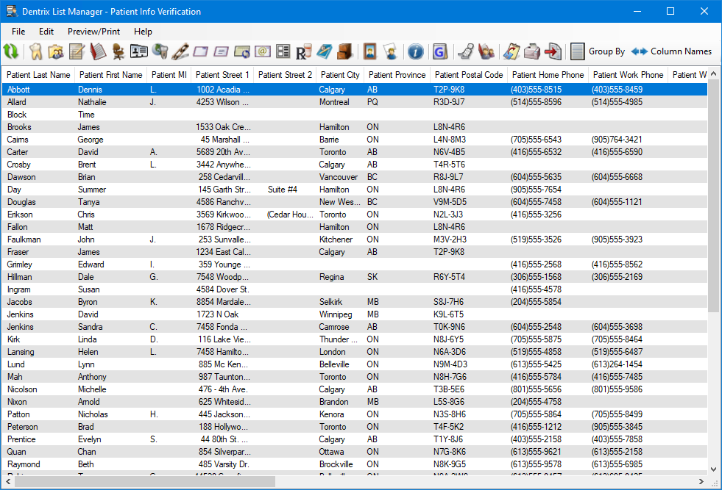Click the blank envelope icon
The height and width of the screenshot is (490, 722).
click(201, 51)
